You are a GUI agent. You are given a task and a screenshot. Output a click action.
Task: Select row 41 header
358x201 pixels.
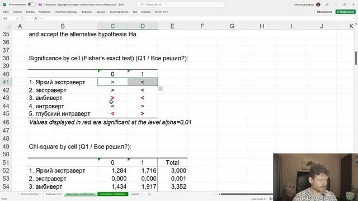pos(6,82)
